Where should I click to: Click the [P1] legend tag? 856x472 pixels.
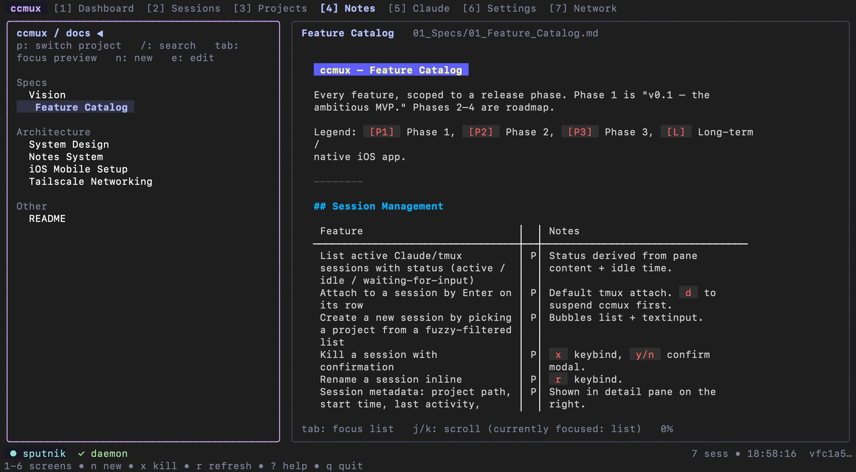pos(382,132)
